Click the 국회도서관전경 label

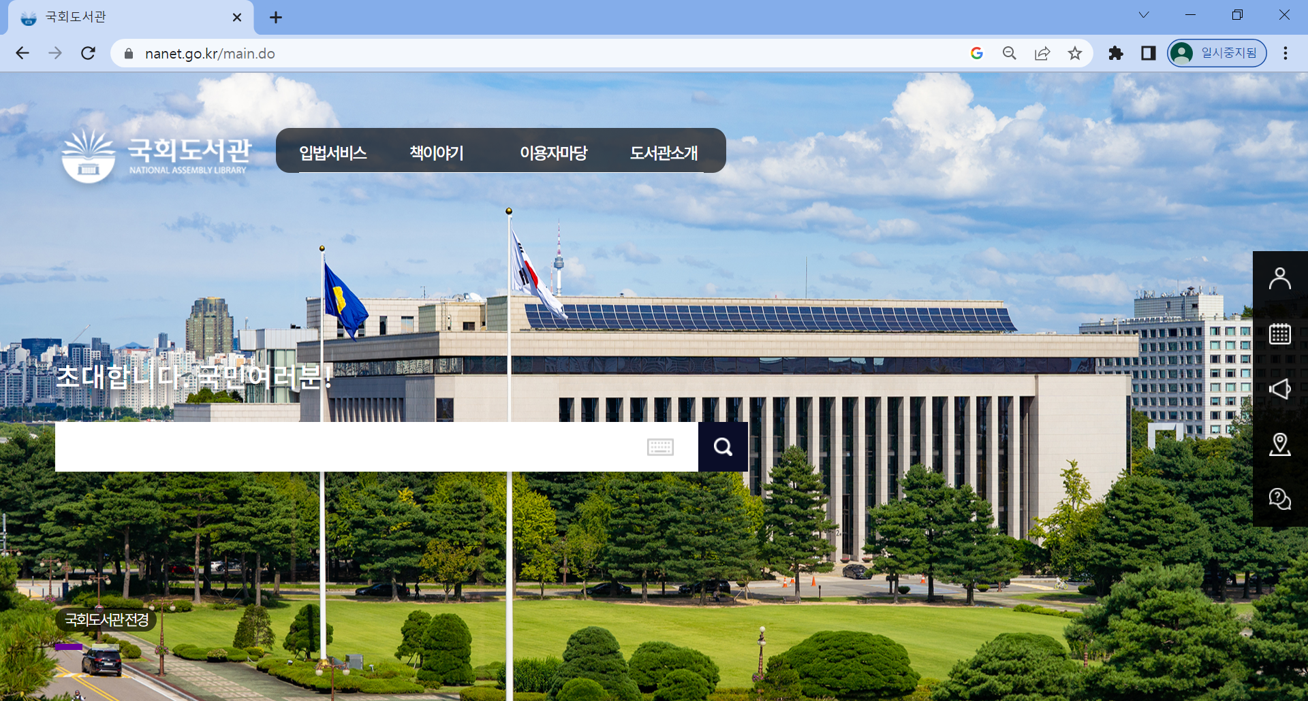pyautogui.click(x=106, y=619)
